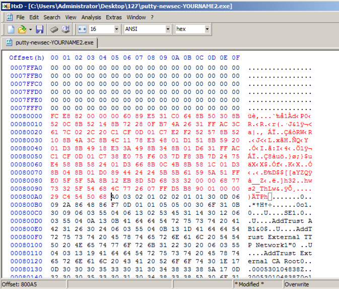Click byte A0 on row 000800A0
The width and height of the screenshot is (339, 289).
click(x=115, y=197)
